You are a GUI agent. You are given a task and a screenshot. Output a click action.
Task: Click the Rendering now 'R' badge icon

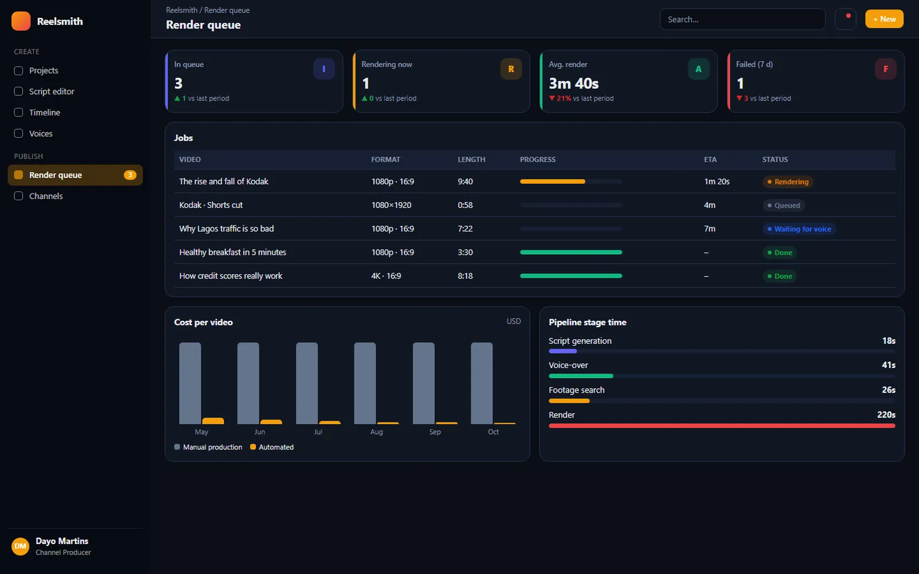pos(511,69)
